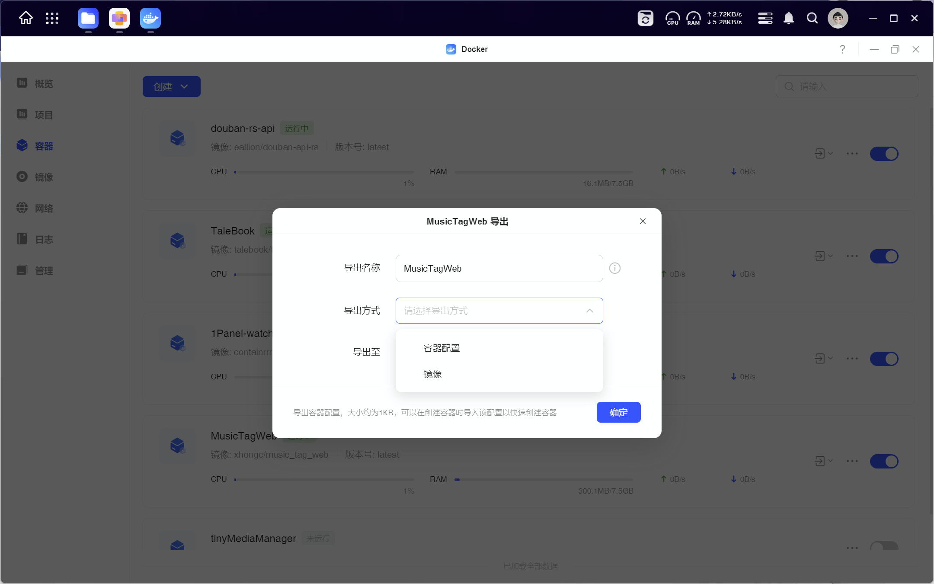Toggle the TaleBook container switch

pyautogui.click(x=884, y=256)
